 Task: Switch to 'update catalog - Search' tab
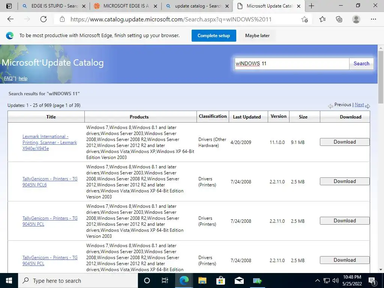coord(194,6)
